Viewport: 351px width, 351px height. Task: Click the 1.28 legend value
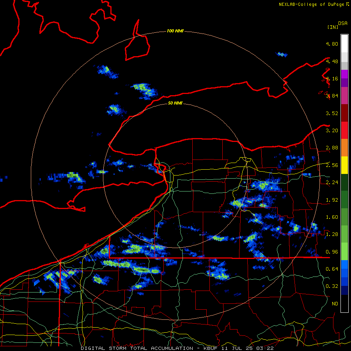332,234
